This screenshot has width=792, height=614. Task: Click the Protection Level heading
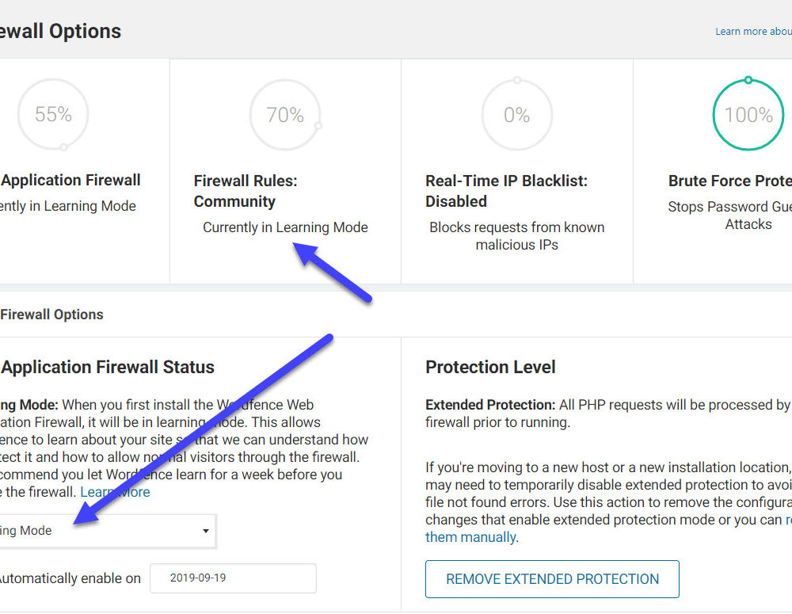point(490,368)
